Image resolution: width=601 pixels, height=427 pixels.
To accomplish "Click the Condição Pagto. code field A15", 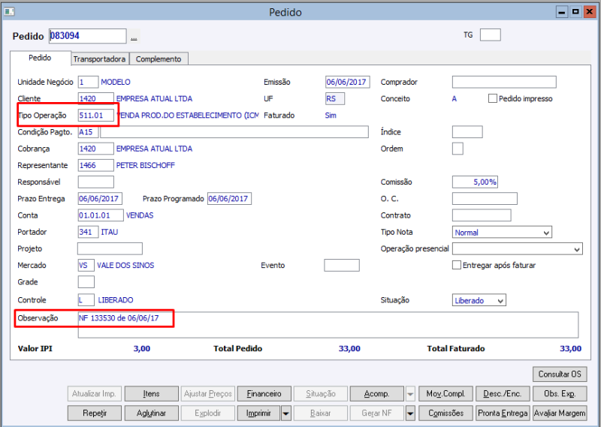I will pos(88,132).
